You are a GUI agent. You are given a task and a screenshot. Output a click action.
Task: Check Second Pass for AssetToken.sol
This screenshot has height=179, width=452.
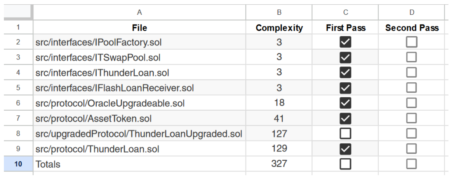coord(412,118)
